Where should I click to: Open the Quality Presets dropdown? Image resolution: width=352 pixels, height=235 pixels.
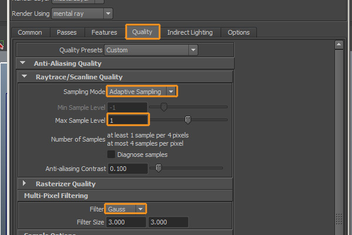click(x=151, y=50)
